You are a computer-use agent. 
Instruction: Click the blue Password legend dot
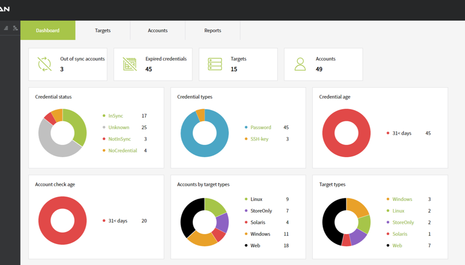pos(246,127)
